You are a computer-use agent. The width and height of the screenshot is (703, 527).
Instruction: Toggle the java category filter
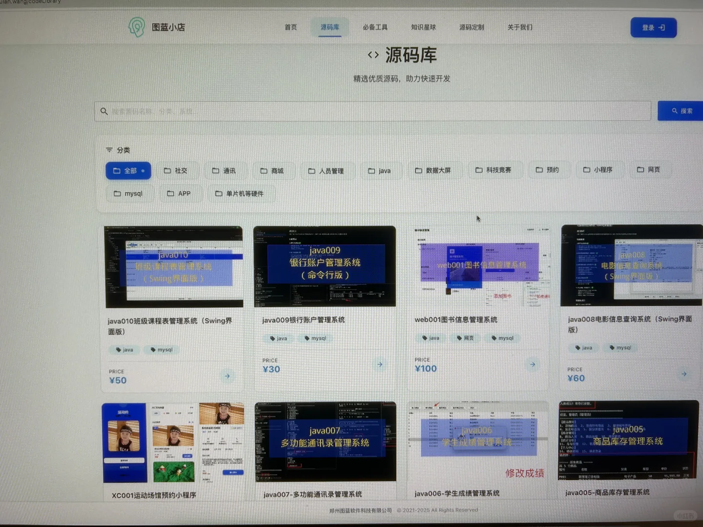tap(381, 170)
